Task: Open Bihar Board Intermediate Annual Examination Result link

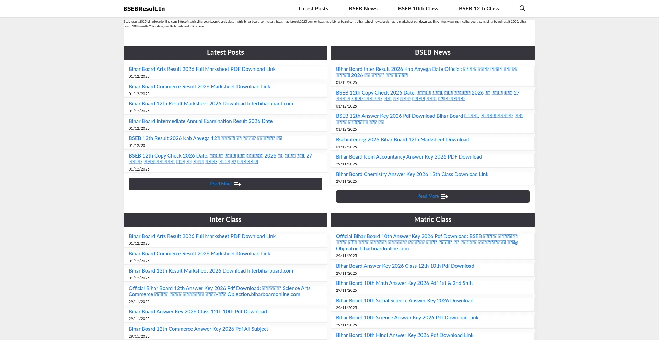Action: click(x=200, y=121)
